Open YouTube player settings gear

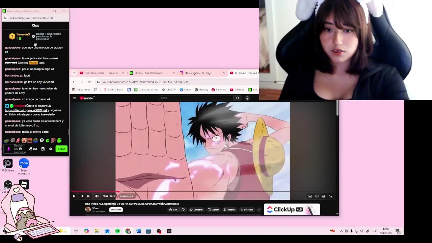click(317, 196)
